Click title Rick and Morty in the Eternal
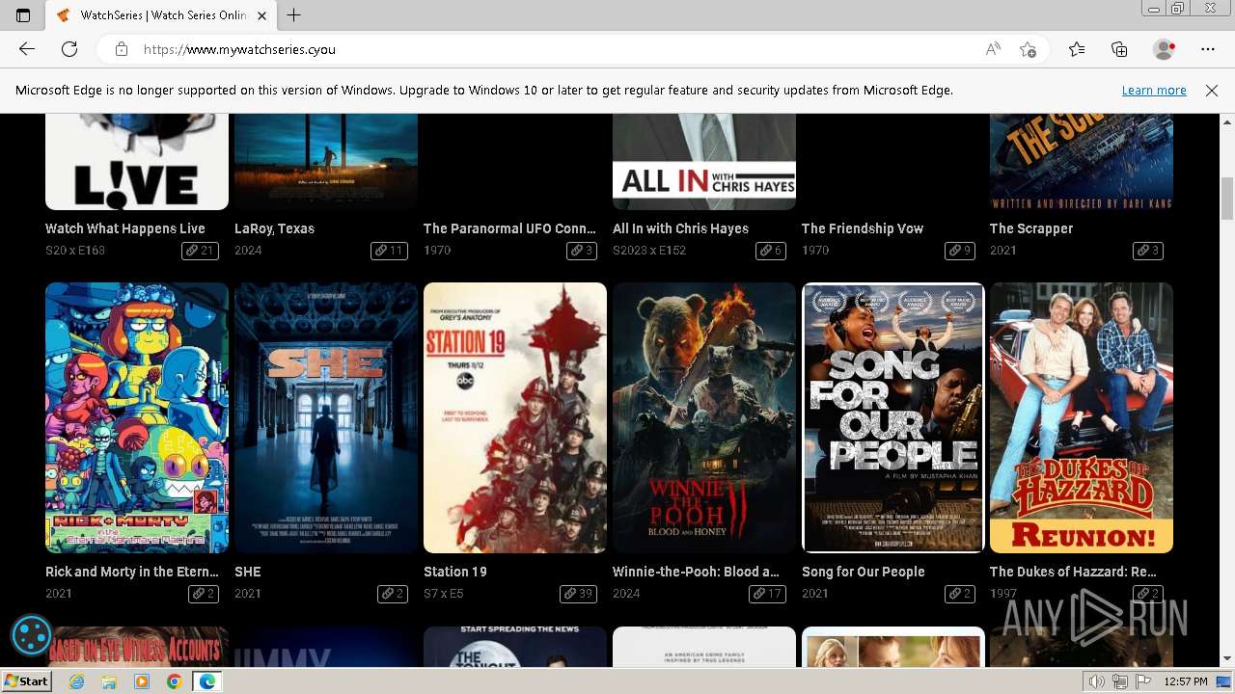Viewport: 1235px width, 694px height. 132,572
